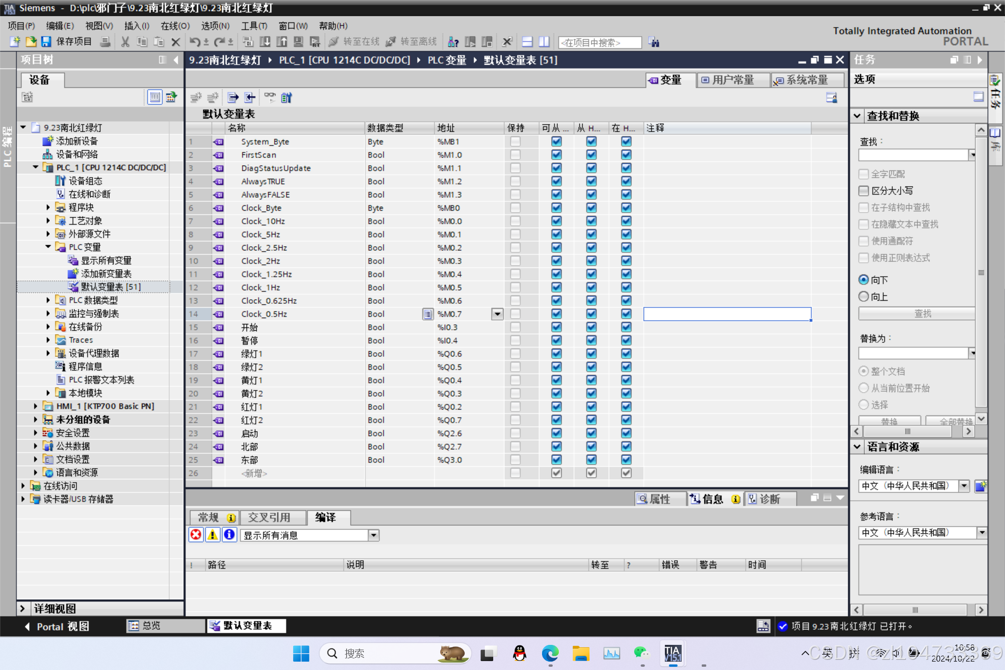Expand the Program blocks tree node

click(48, 208)
